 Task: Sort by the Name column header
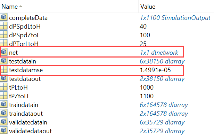(10, 7)
